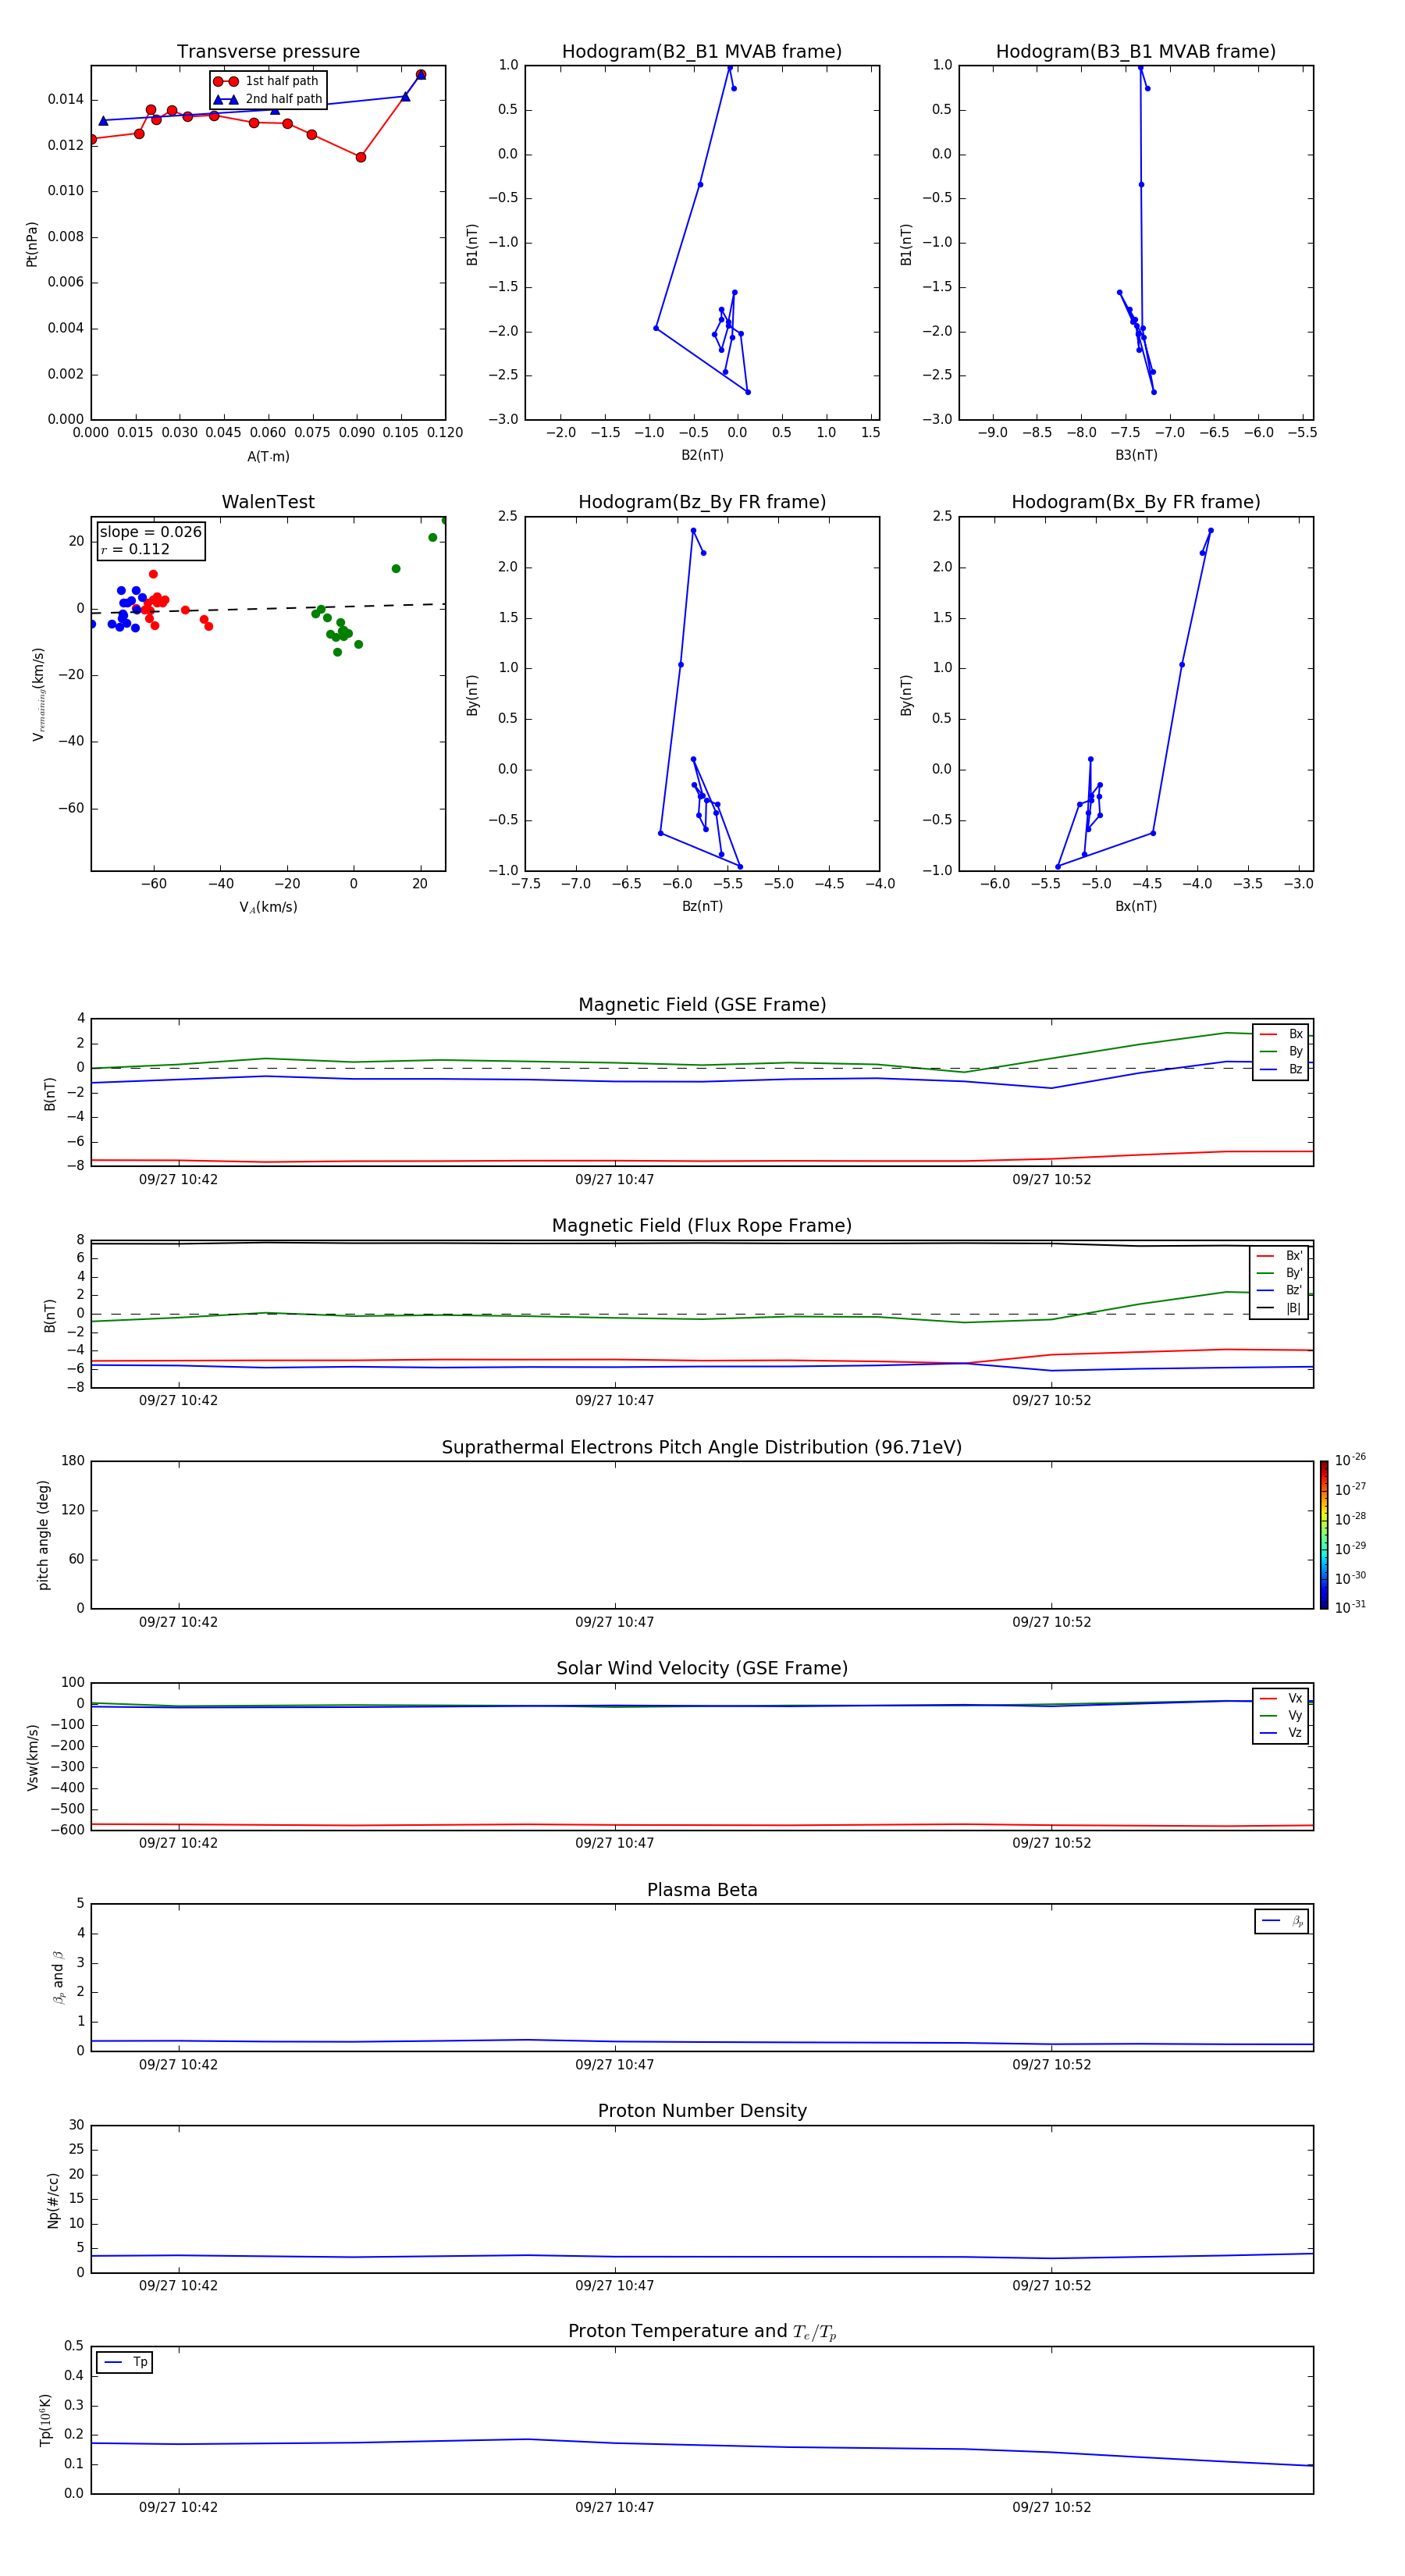Click the 'r = 0.112' annotation
Viewport: 1405px width, 2576px height.
click(x=135, y=549)
